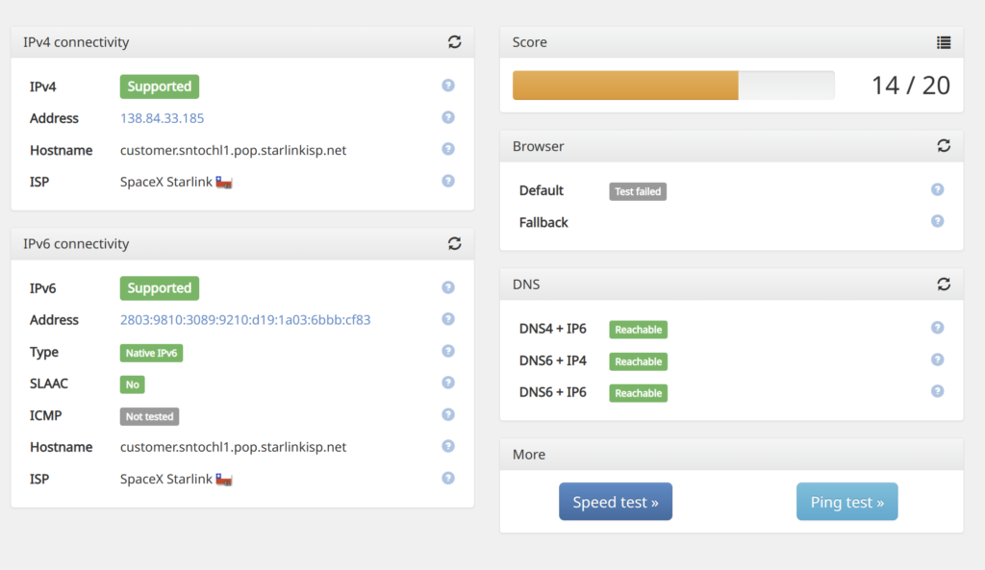Show help for the Browser Fallback row
This screenshot has width=985, height=570.
[937, 221]
